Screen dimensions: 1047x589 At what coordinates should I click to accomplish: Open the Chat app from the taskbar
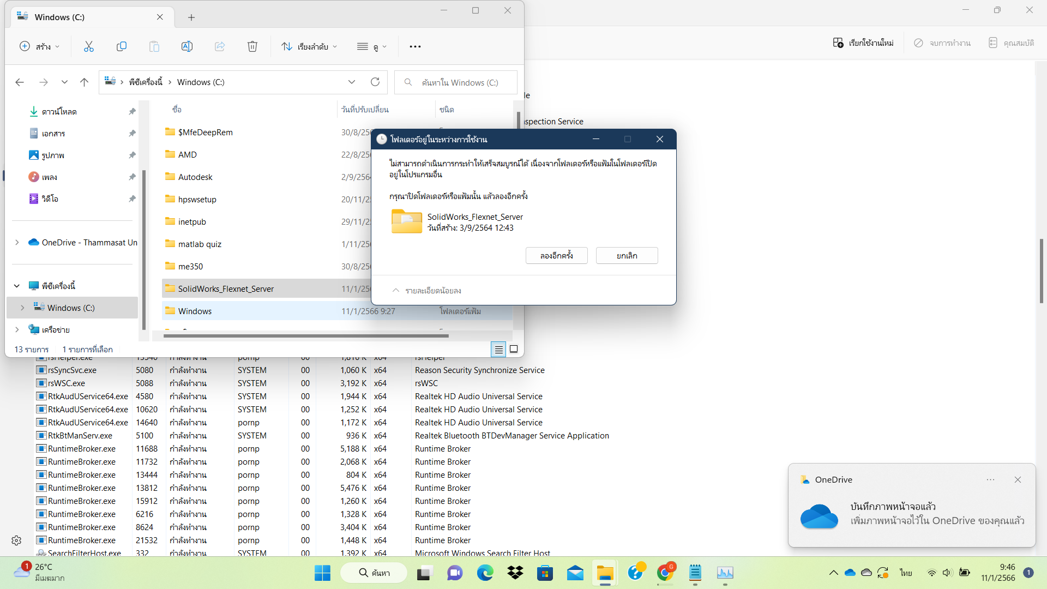click(455, 573)
